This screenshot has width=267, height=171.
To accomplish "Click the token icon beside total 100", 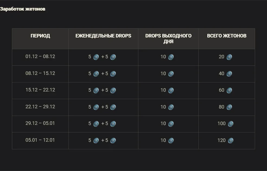I will point(230,124).
